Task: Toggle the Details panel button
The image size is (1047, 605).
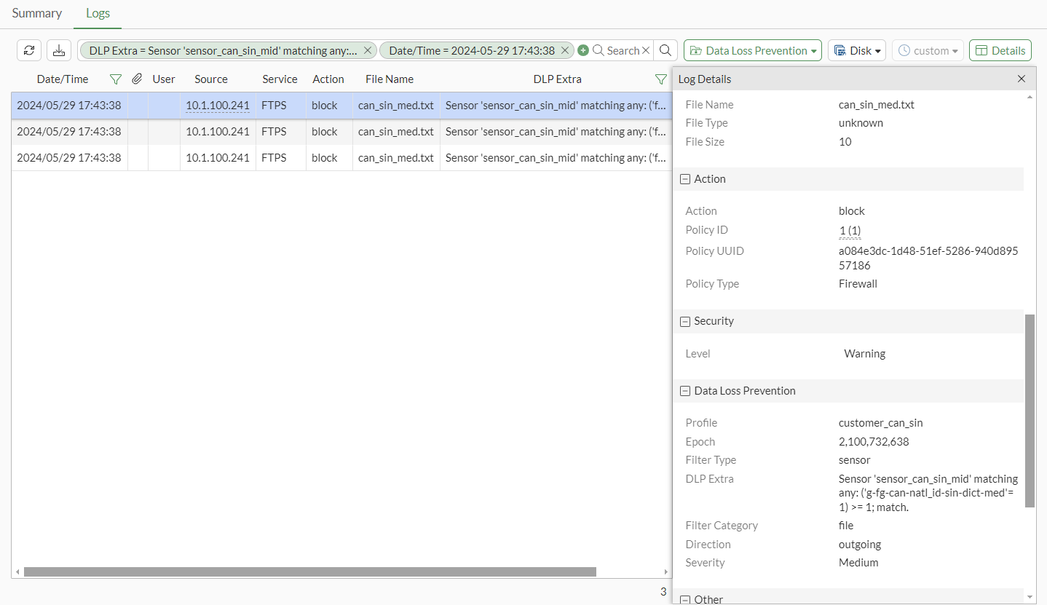Action: tap(1000, 50)
